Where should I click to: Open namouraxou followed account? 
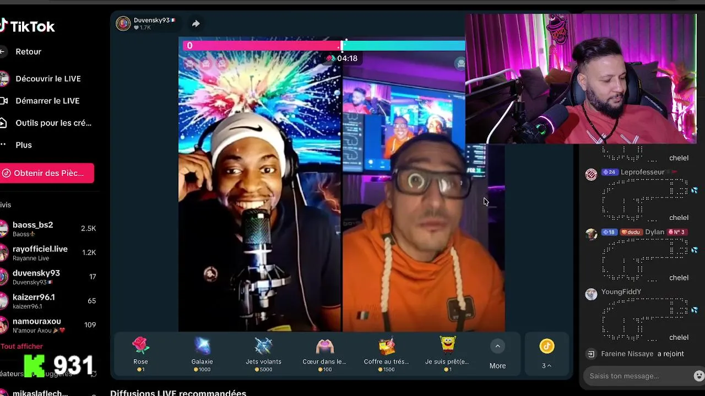pyautogui.click(x=48, y=325)
